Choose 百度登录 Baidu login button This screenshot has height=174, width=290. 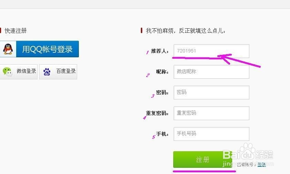pos(58,72)
